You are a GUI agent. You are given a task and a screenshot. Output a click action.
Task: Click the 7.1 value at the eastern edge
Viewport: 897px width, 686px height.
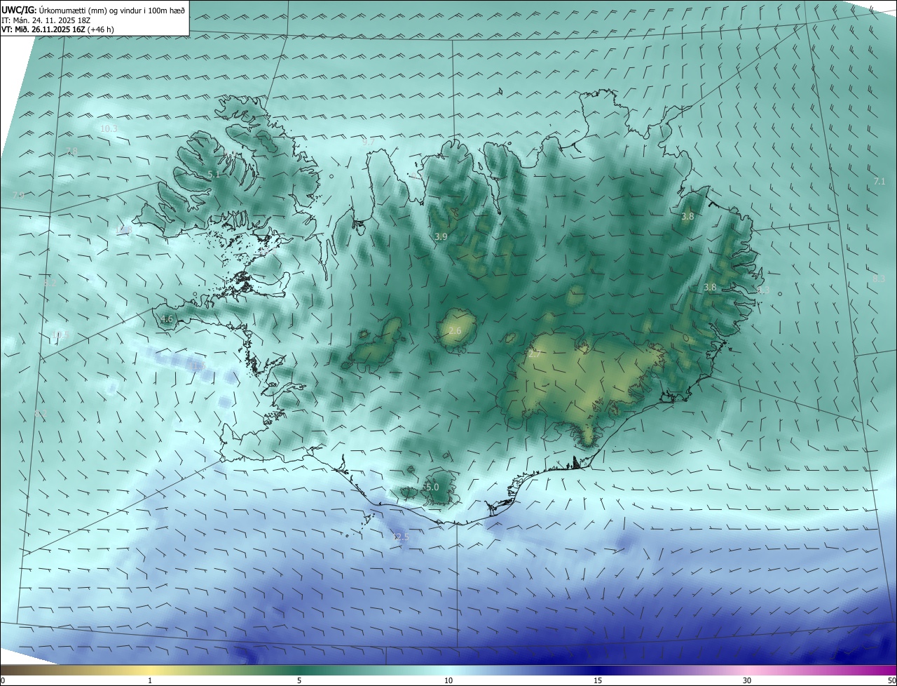[x=879, y=182]
